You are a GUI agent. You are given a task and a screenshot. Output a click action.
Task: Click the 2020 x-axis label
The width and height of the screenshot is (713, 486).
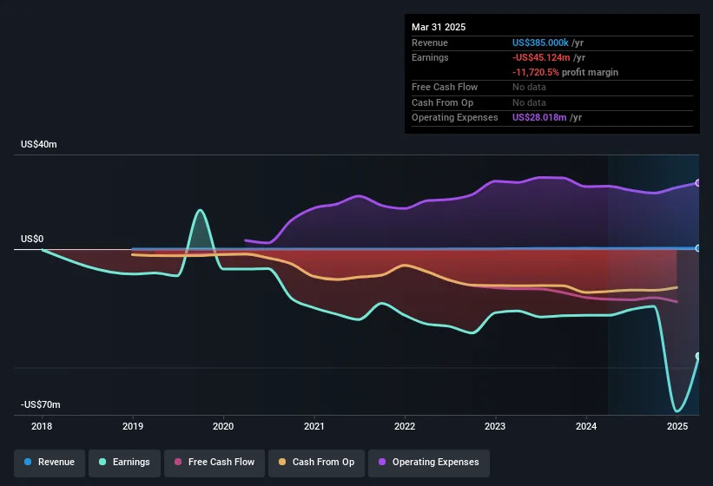point(223,426)
